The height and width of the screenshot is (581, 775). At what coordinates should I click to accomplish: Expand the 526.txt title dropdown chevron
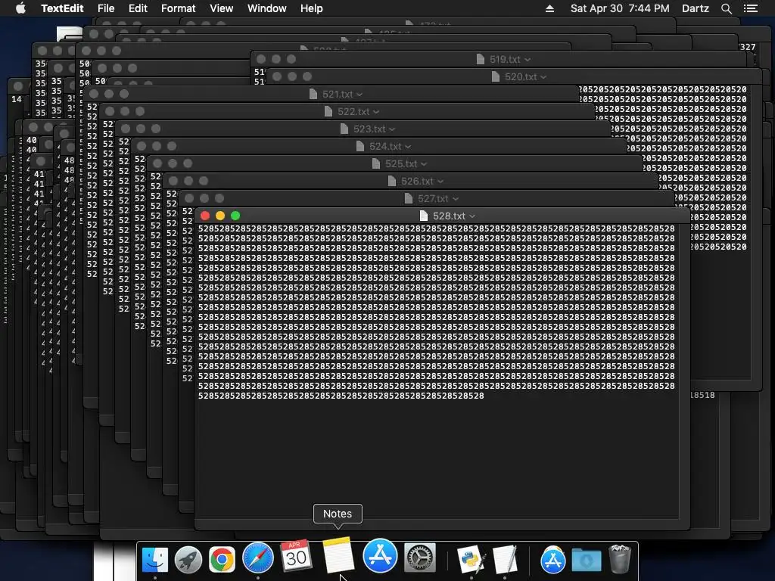[x=440, y=182]
